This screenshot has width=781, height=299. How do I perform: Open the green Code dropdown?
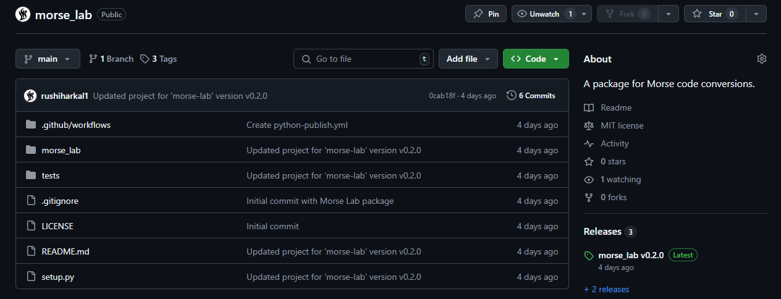click(x=536, y=59)
